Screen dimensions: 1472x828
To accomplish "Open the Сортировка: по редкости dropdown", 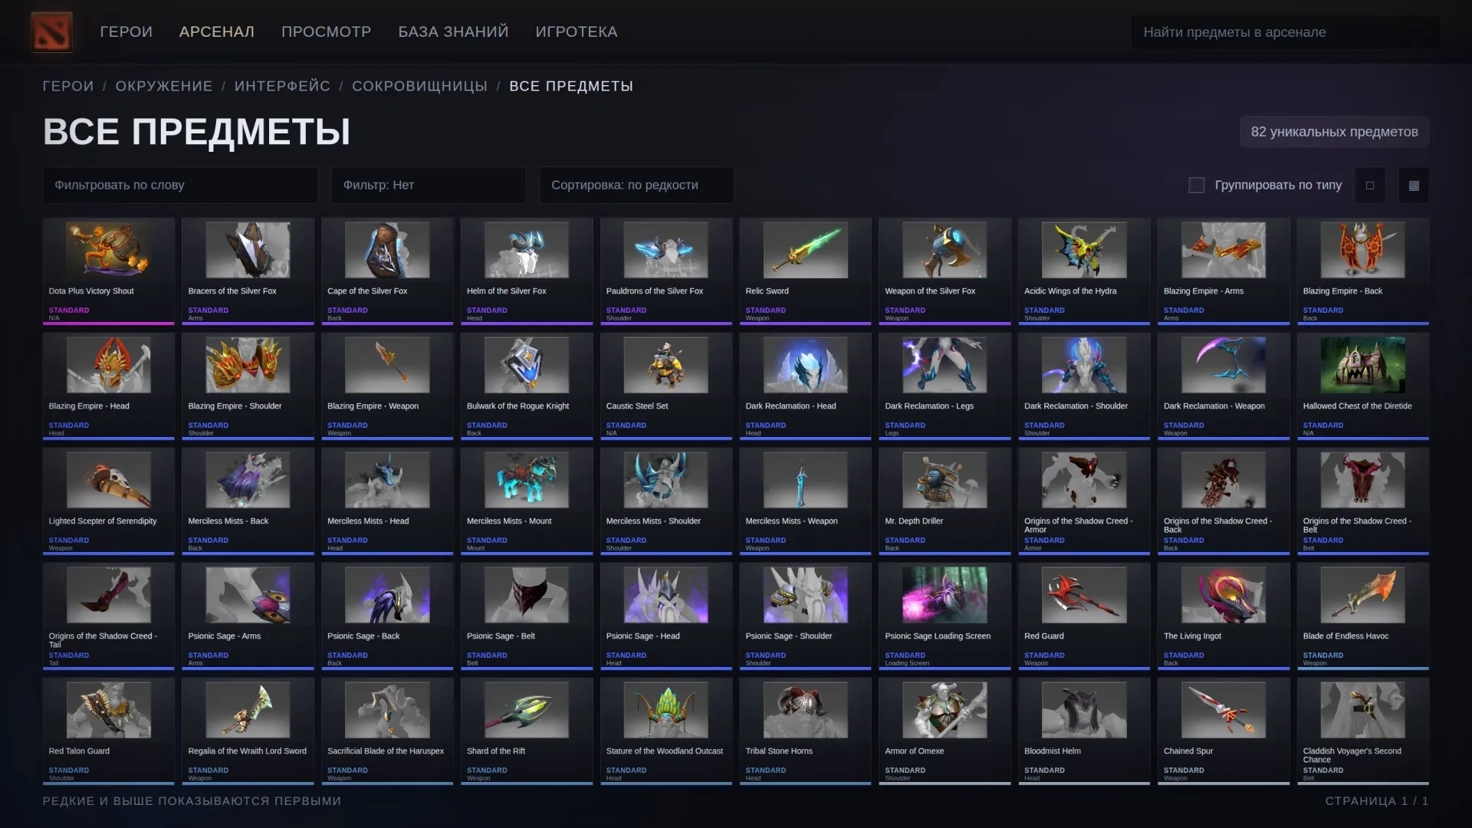I will tap(636, 185).
